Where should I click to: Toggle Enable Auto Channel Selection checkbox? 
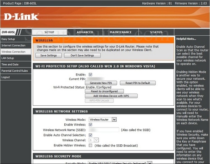tap(90, 135)
